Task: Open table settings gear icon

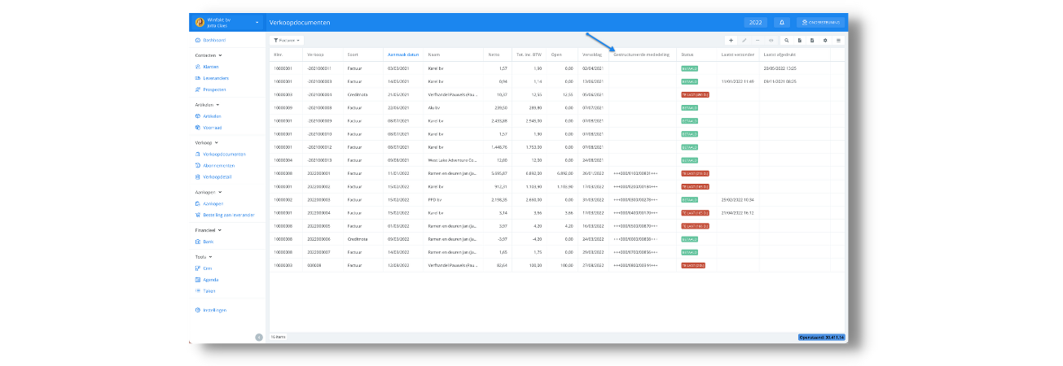Action: point(825,40)
